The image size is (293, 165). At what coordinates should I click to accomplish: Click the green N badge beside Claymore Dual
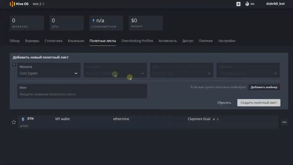[x=214, y=119]
